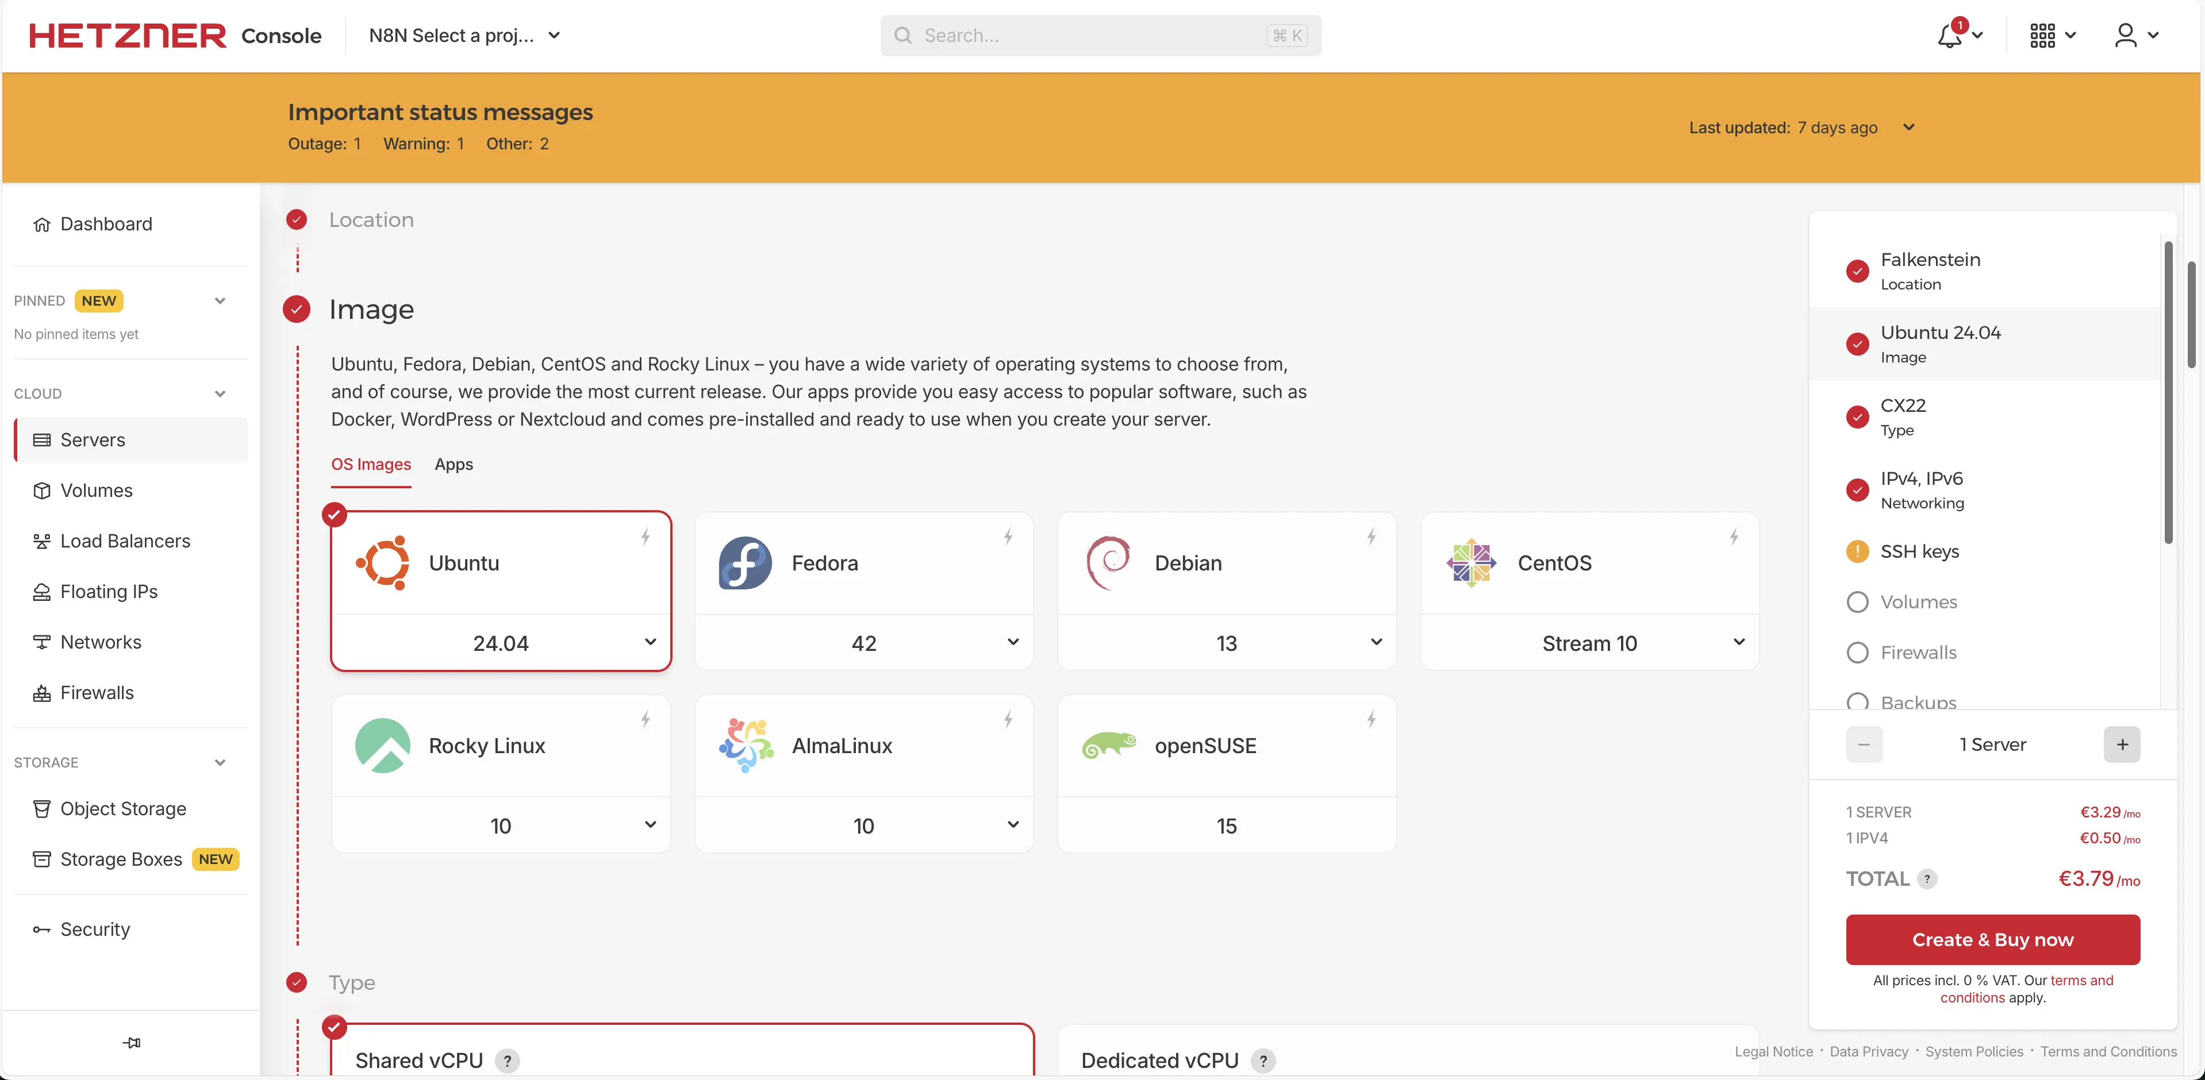
Task: Click the notifications bell icon
Action: [x=1949, y=36]
